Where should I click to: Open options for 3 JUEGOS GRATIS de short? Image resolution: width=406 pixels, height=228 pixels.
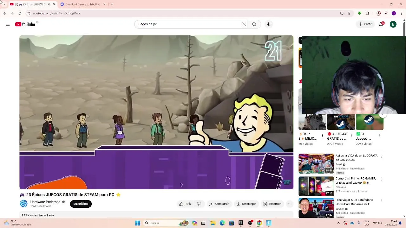[x=351, y=136]
